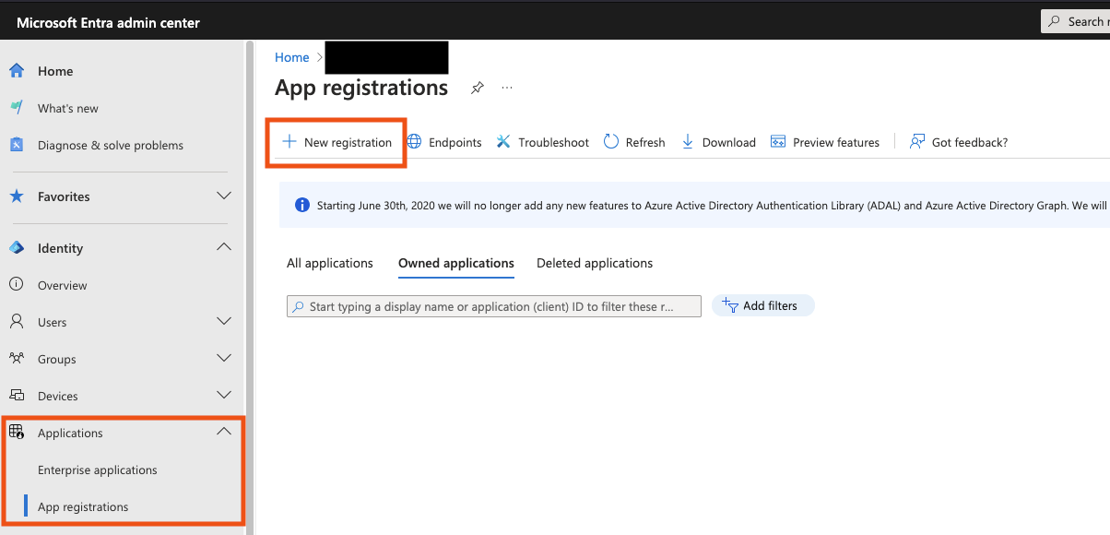The width and height of the screenshot is (1110, 535).
Task: Expand the Favorites section
Action: click(223, 196)
